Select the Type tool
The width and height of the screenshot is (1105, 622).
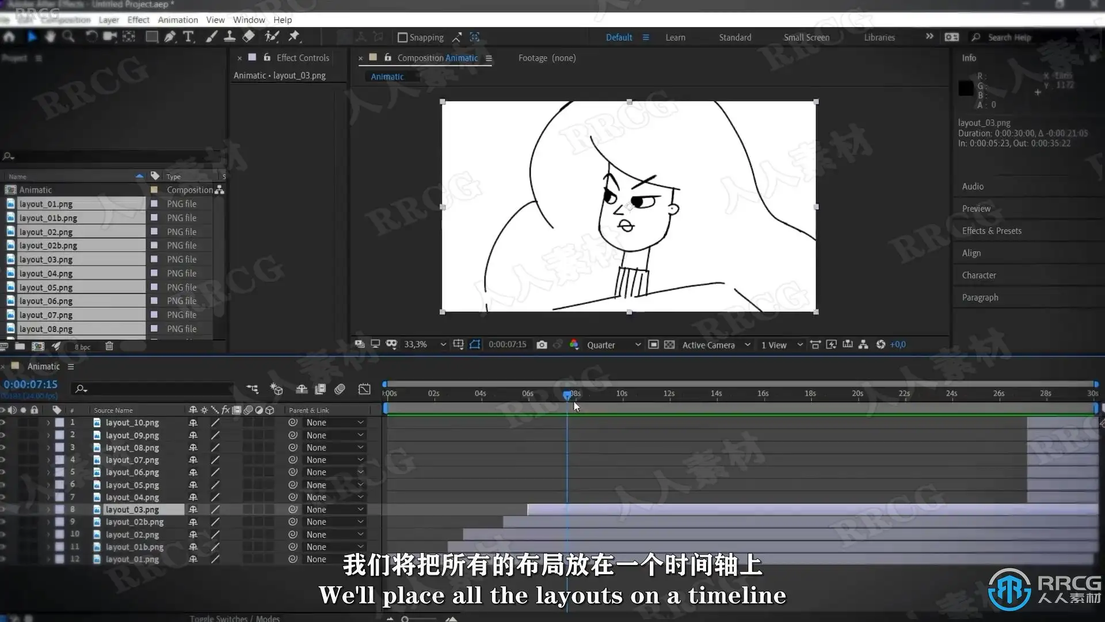[188, 37]
